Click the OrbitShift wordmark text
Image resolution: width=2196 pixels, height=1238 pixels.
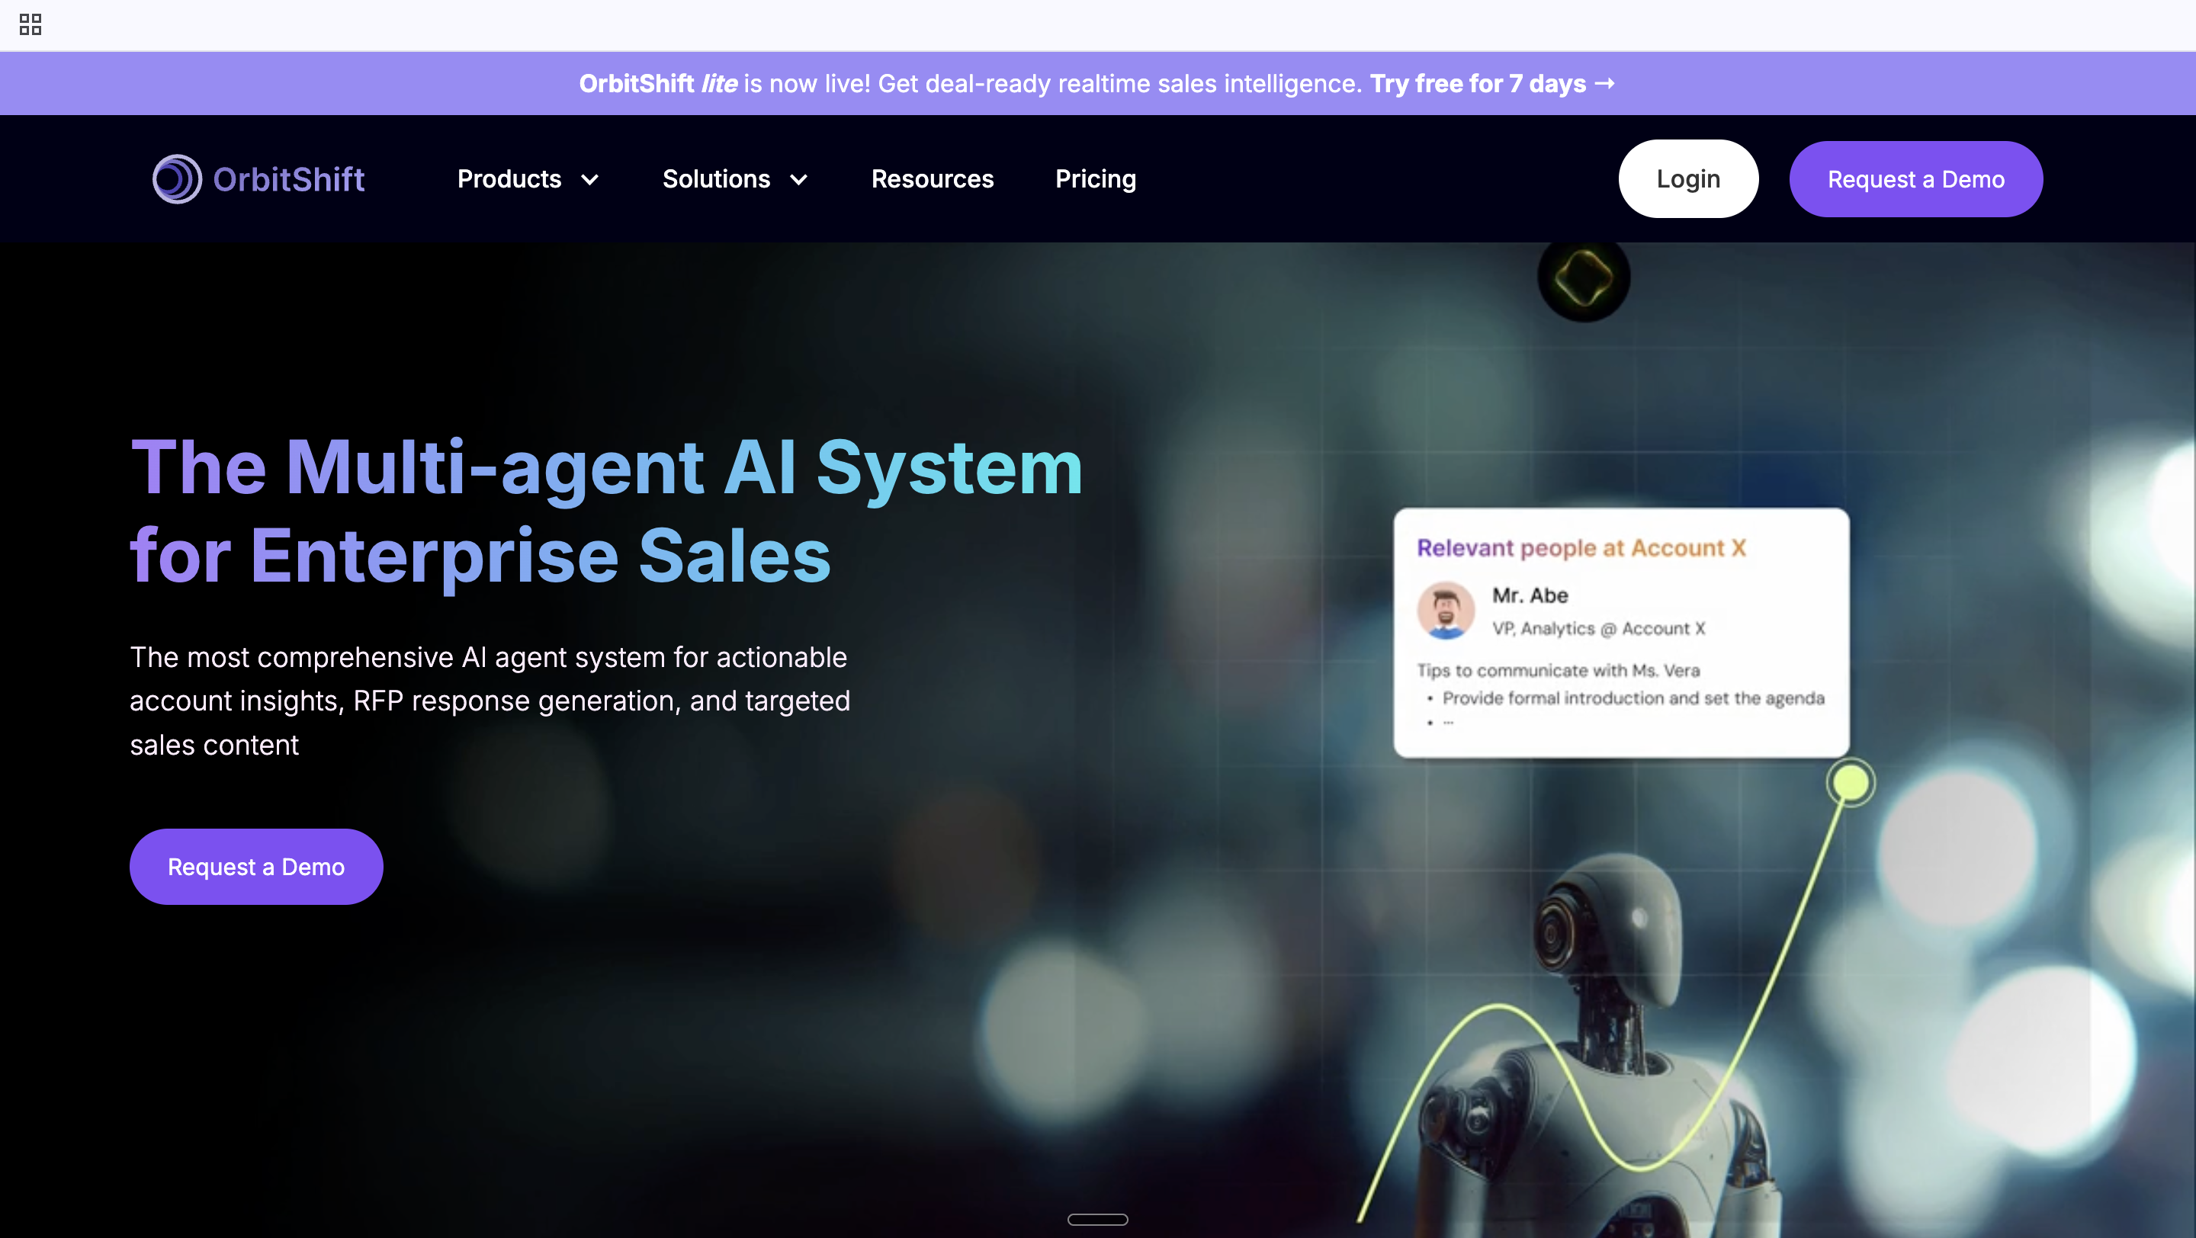click(288, 179)
